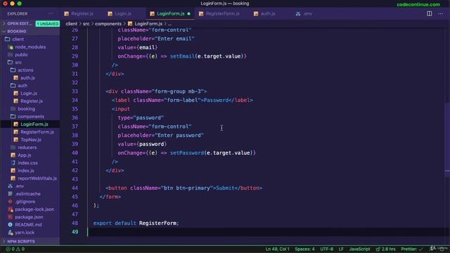This screenshot has width=450, height=253.
Task: Open the .env editor tab
Action: point(304,14)
